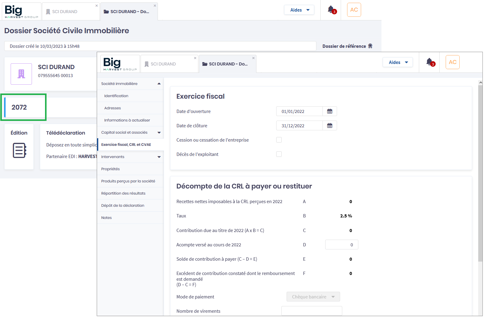This screenshot has width=484, height=317.
Task: Click the Date de clôture date field
Action: pos(299,126)
